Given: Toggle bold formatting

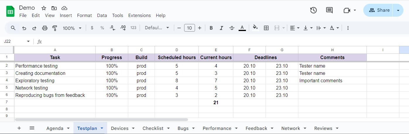Looking at the screenshot, I should pyautogui.click(x=211, y=28).
